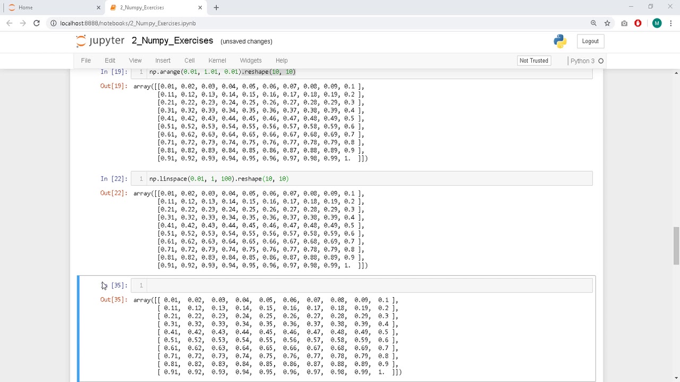Open the Widgets menu
The height and width of the screenshot is (382, 680).
[x=251, y=60]
